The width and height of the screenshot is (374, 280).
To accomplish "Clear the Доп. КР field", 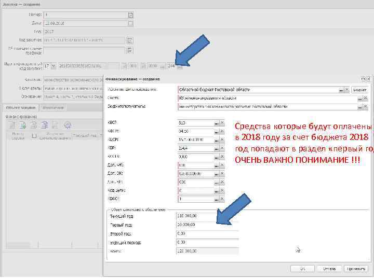I will (x=222, y=183).
